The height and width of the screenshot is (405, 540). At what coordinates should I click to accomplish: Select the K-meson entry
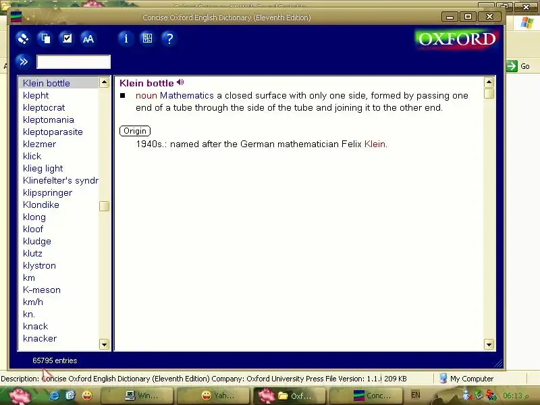42,290
